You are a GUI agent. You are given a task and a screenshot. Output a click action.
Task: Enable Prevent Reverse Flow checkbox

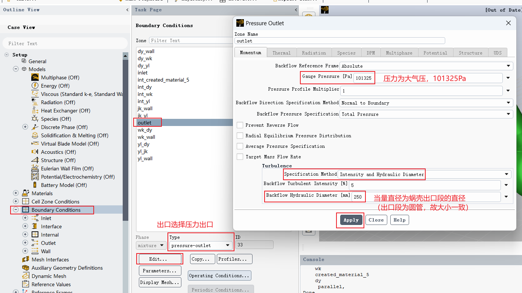240,125
